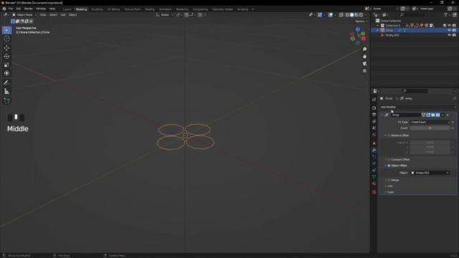
Task: Open the viewport View menu
Action: pyautogui.click(x=43, y=14)
